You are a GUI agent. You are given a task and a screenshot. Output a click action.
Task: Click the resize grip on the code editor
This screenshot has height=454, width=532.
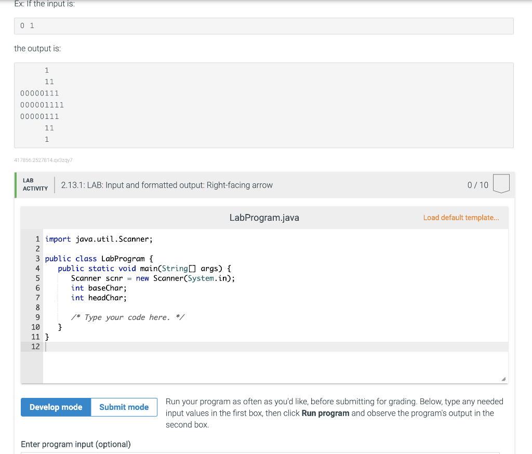[x=503, y=379]
